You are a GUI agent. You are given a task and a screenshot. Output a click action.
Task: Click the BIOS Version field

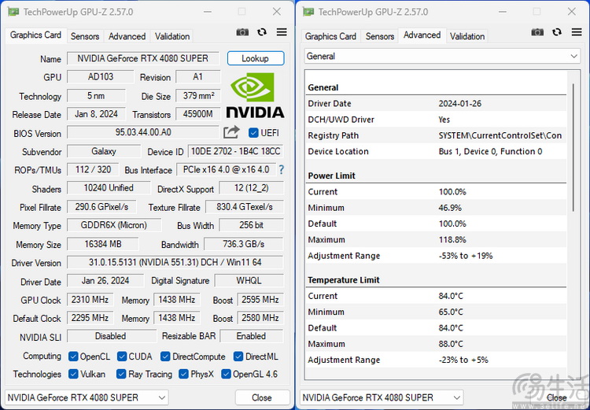(x=143, y=132)
